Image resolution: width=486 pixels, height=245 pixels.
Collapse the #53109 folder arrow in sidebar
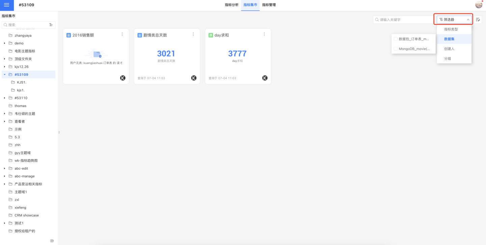click(5, 75)
